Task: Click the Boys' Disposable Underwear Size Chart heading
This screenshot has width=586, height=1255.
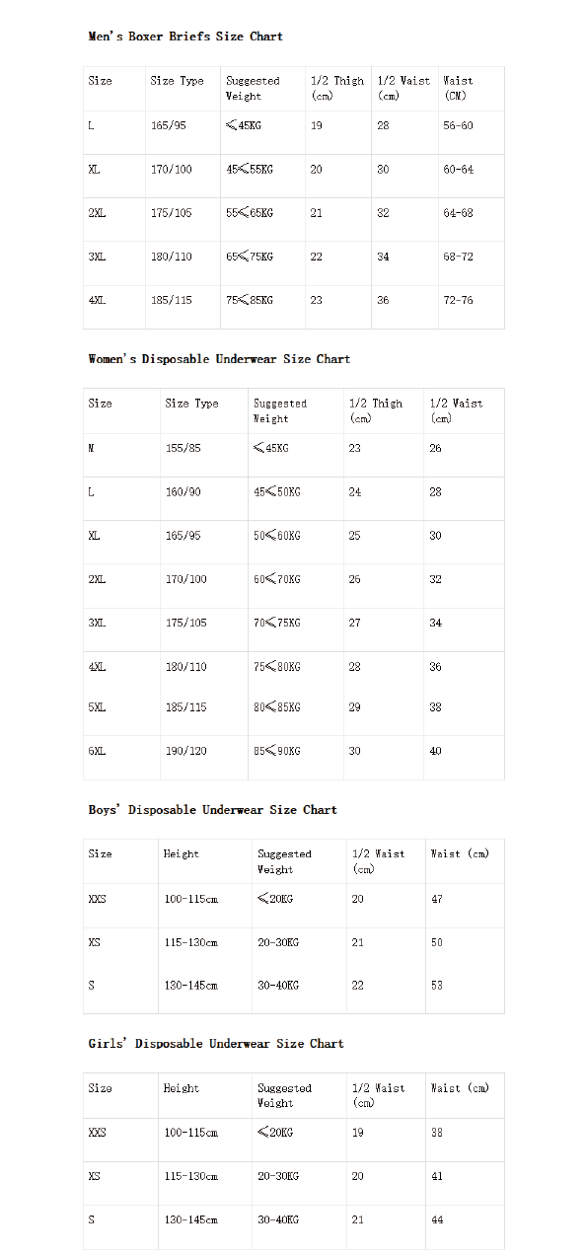Action: tap(212, 810)
